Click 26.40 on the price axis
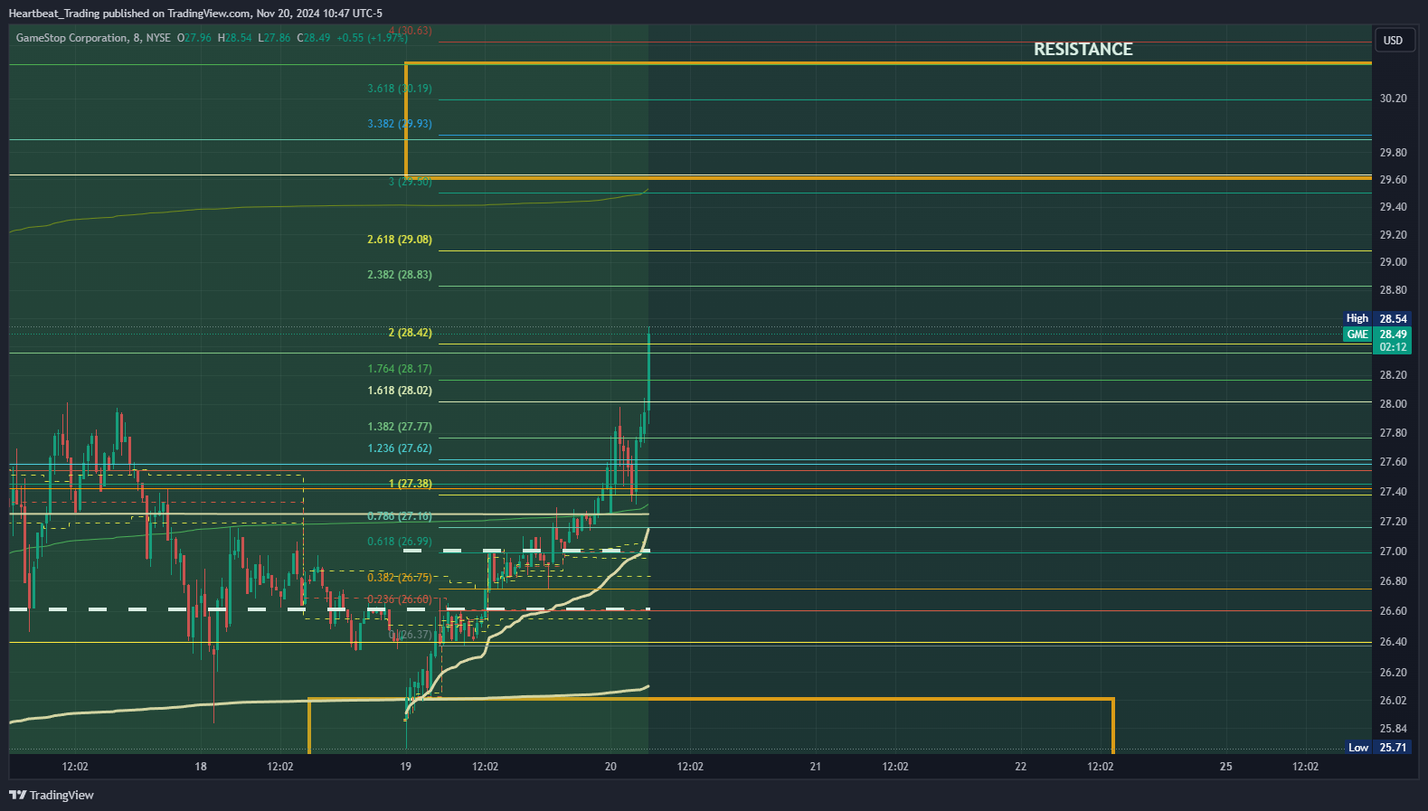The height and width of the screenshot is (811, 1428). [1393, 642]
